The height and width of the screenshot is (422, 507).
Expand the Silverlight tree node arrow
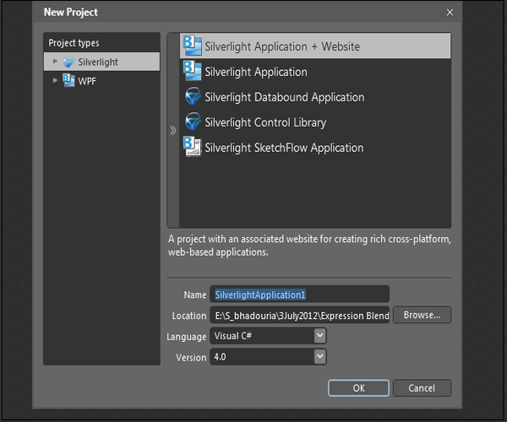[56, 62]
